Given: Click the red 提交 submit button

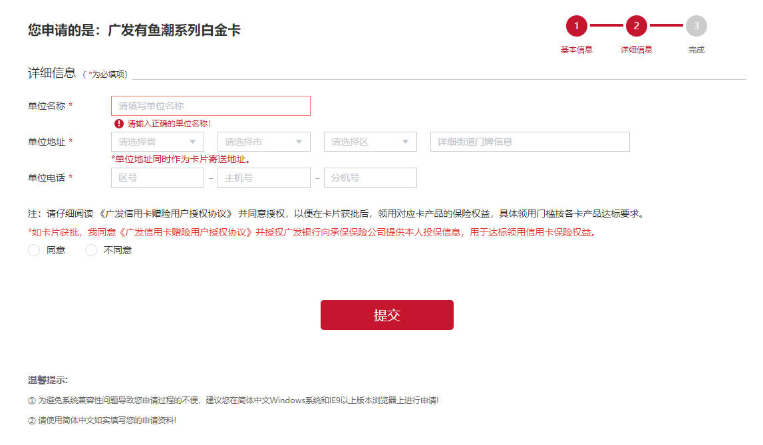Looking at the screenshot, I should (387, 315).
